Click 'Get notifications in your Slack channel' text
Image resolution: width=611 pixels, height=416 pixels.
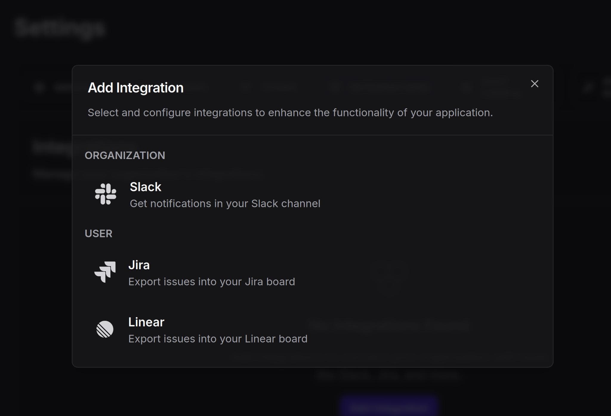(x=225, y=204)
